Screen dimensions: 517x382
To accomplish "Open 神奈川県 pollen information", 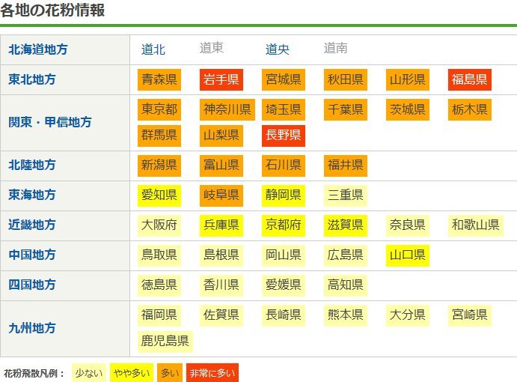I will tap(227, 109).
